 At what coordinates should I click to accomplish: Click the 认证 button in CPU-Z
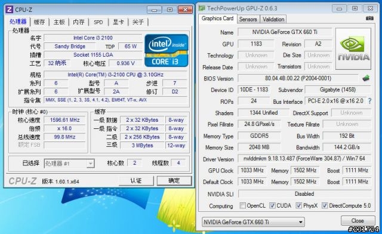pos(136,181)
